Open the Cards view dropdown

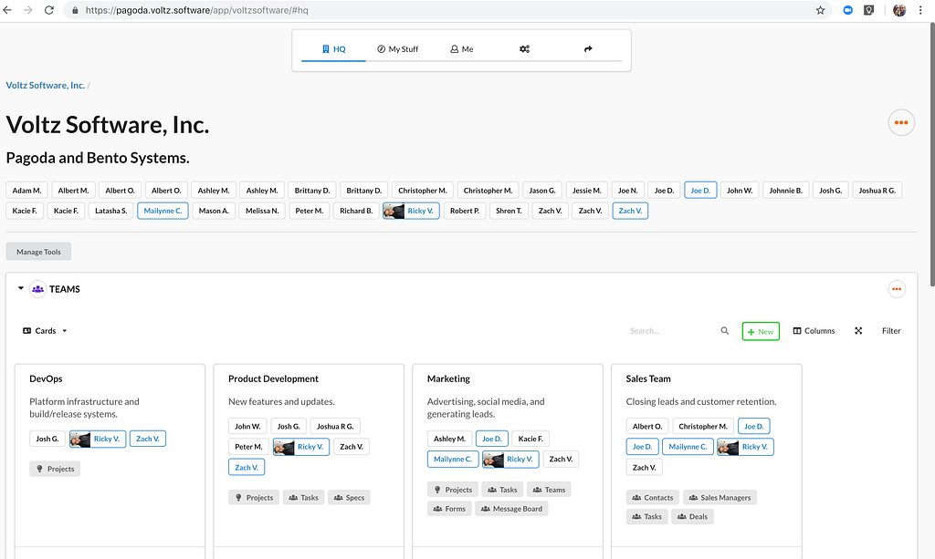(45, 331)
